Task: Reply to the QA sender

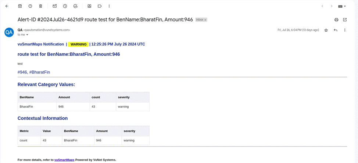Action: click(x=335, y=30)
